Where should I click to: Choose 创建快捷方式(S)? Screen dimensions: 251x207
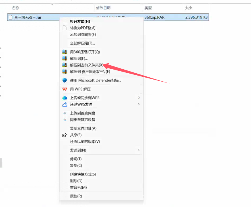[x=83, y=174]
